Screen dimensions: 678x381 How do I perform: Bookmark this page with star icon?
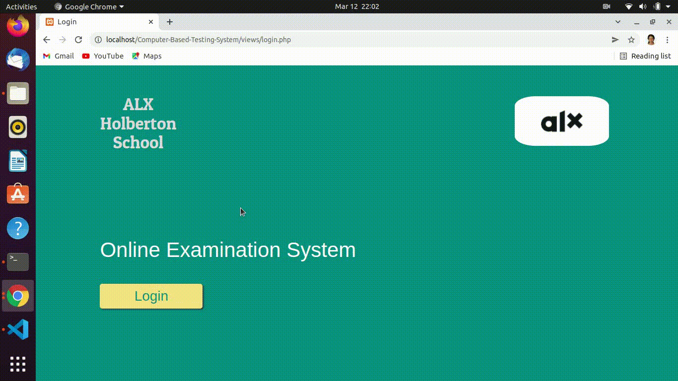click(631, 40)
